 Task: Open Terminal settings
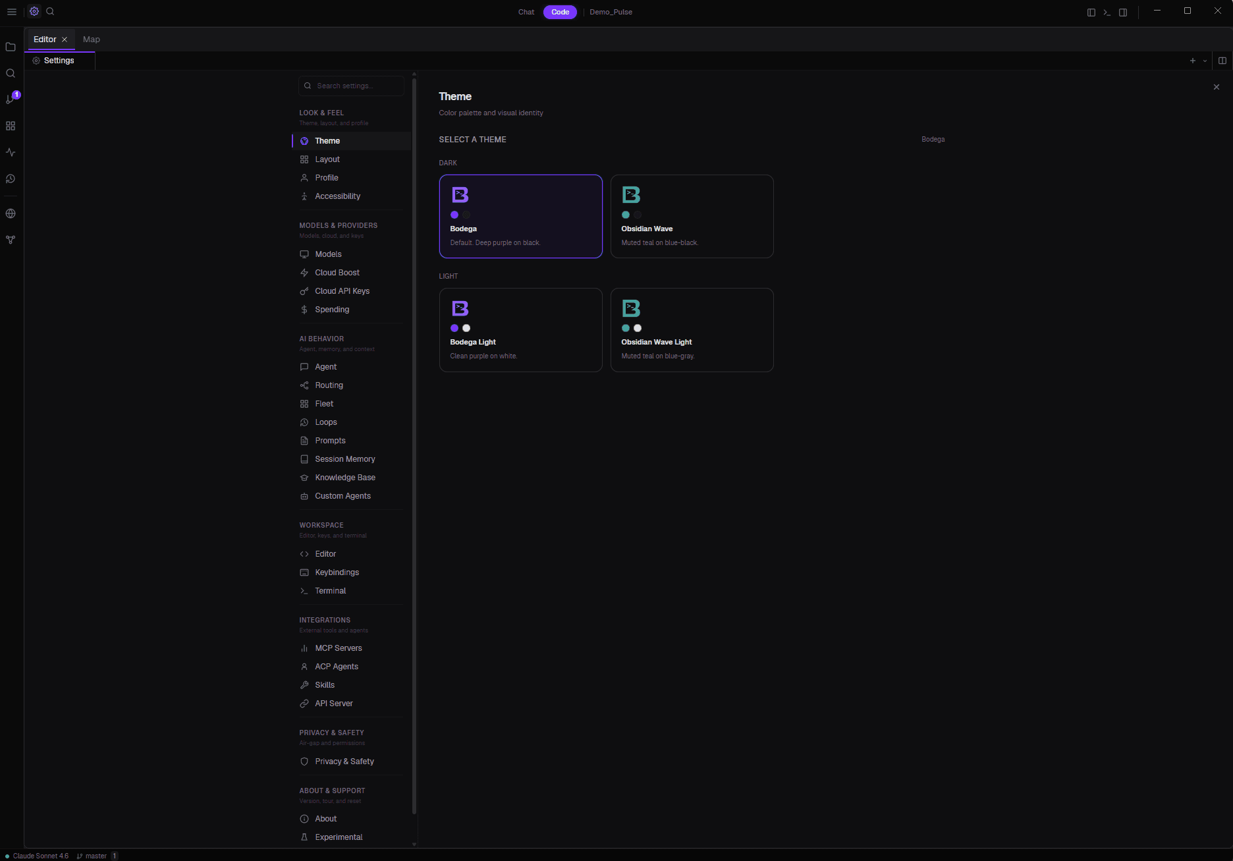[x=352, y=591]
